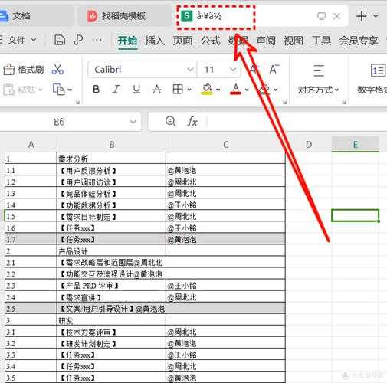
Task: Click the Cut scissors icon
Action: point(57,70)
